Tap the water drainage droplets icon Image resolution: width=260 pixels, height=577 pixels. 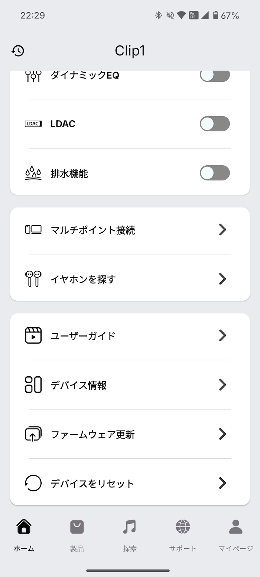pos(33,173)
